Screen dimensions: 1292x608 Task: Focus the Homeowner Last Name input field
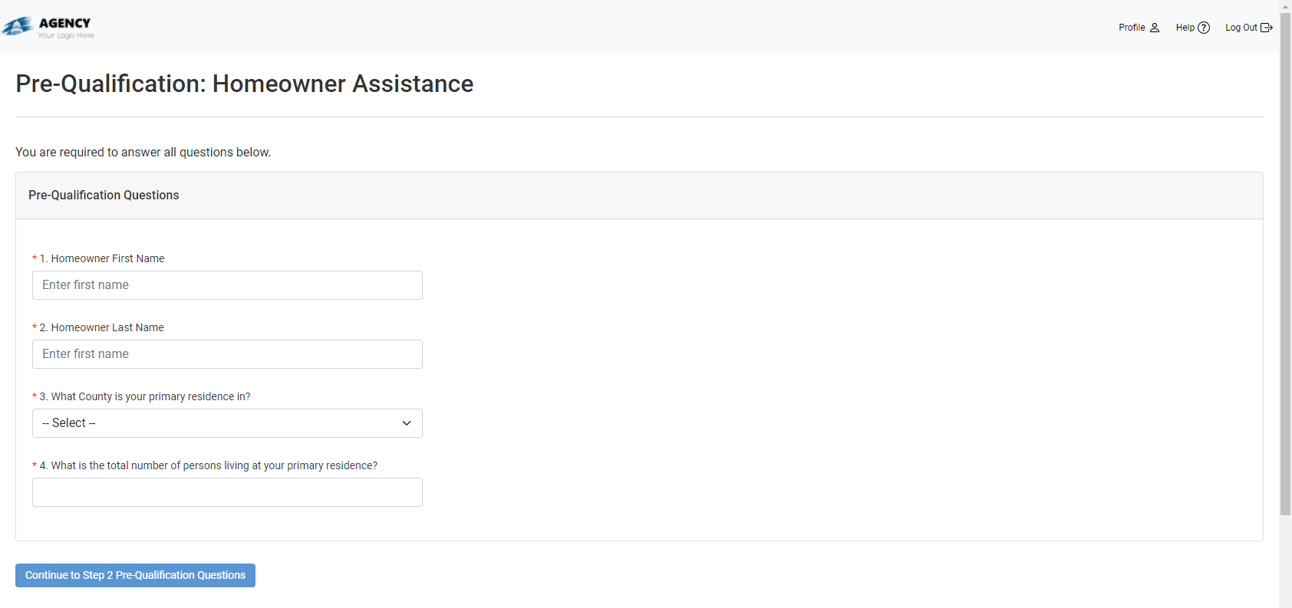tap(227, 354)
